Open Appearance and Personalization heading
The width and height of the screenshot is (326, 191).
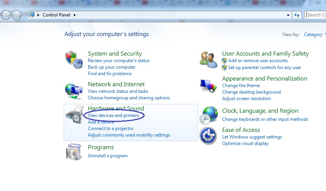tap(265, 79)
